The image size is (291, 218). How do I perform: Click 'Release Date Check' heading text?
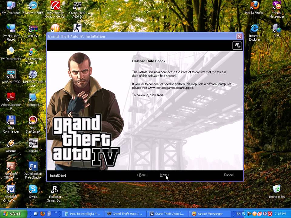click(149, 61)
